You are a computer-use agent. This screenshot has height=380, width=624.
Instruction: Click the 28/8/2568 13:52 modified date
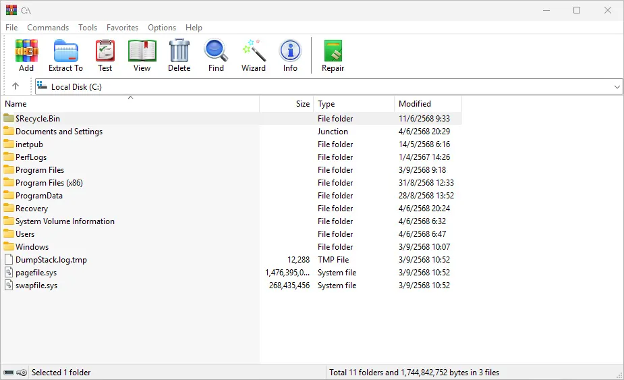click(x=426, y=196)
